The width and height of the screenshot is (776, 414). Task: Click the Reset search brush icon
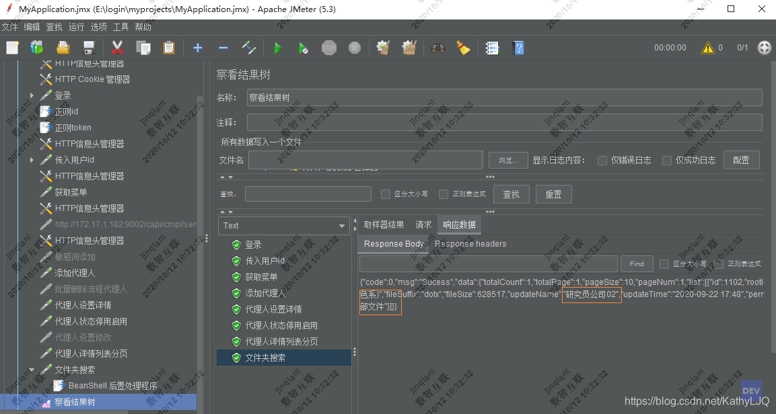pos(463,48)
